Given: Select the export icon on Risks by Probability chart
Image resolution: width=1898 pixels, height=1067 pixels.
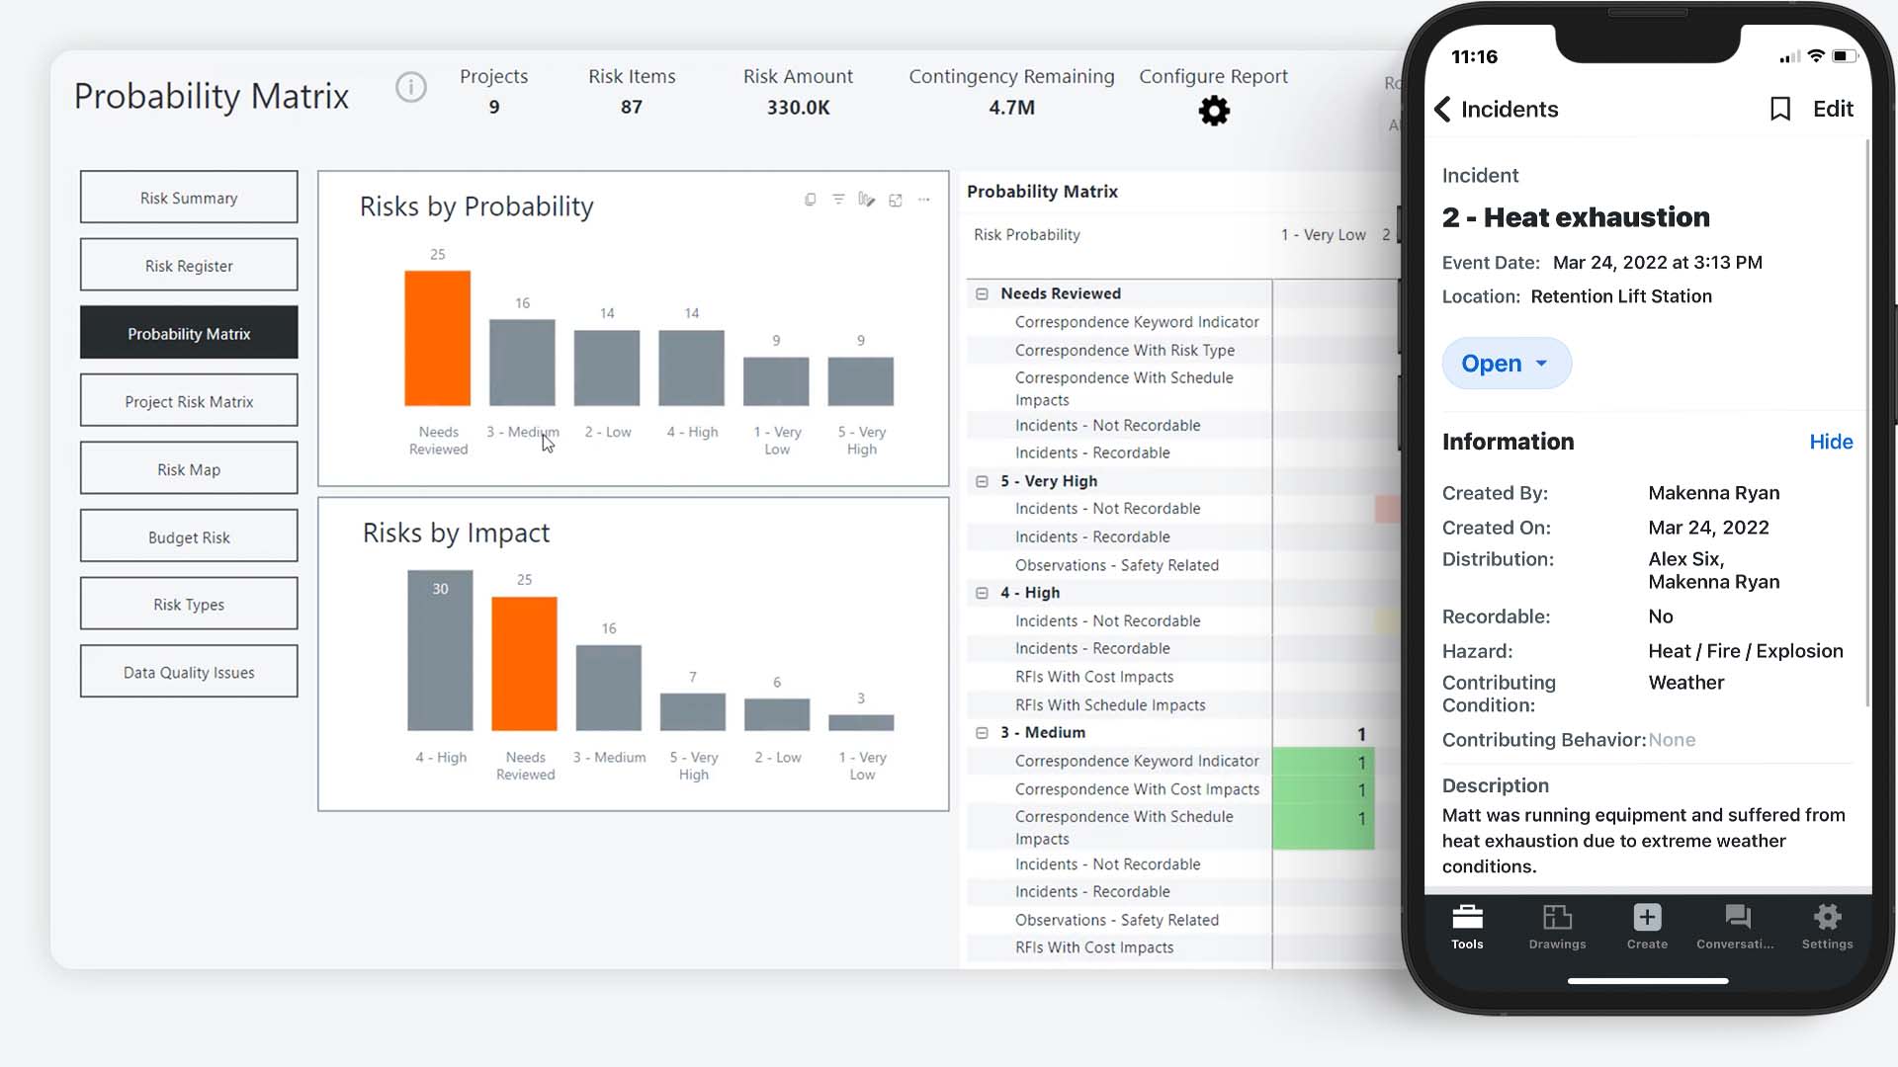Looking at the screenshot, I should click(x=896, y=200).
